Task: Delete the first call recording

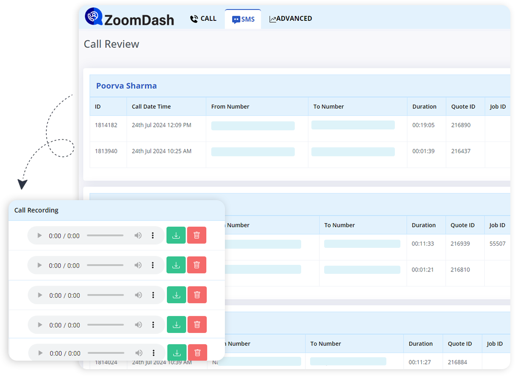Action: pyautogui.click(x=197, y=235)
